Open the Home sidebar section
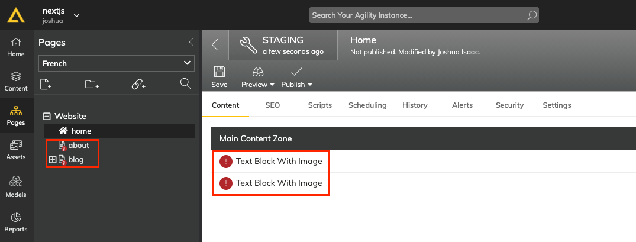636x242 pixels. pyautogui.click(x=16, y=47)
